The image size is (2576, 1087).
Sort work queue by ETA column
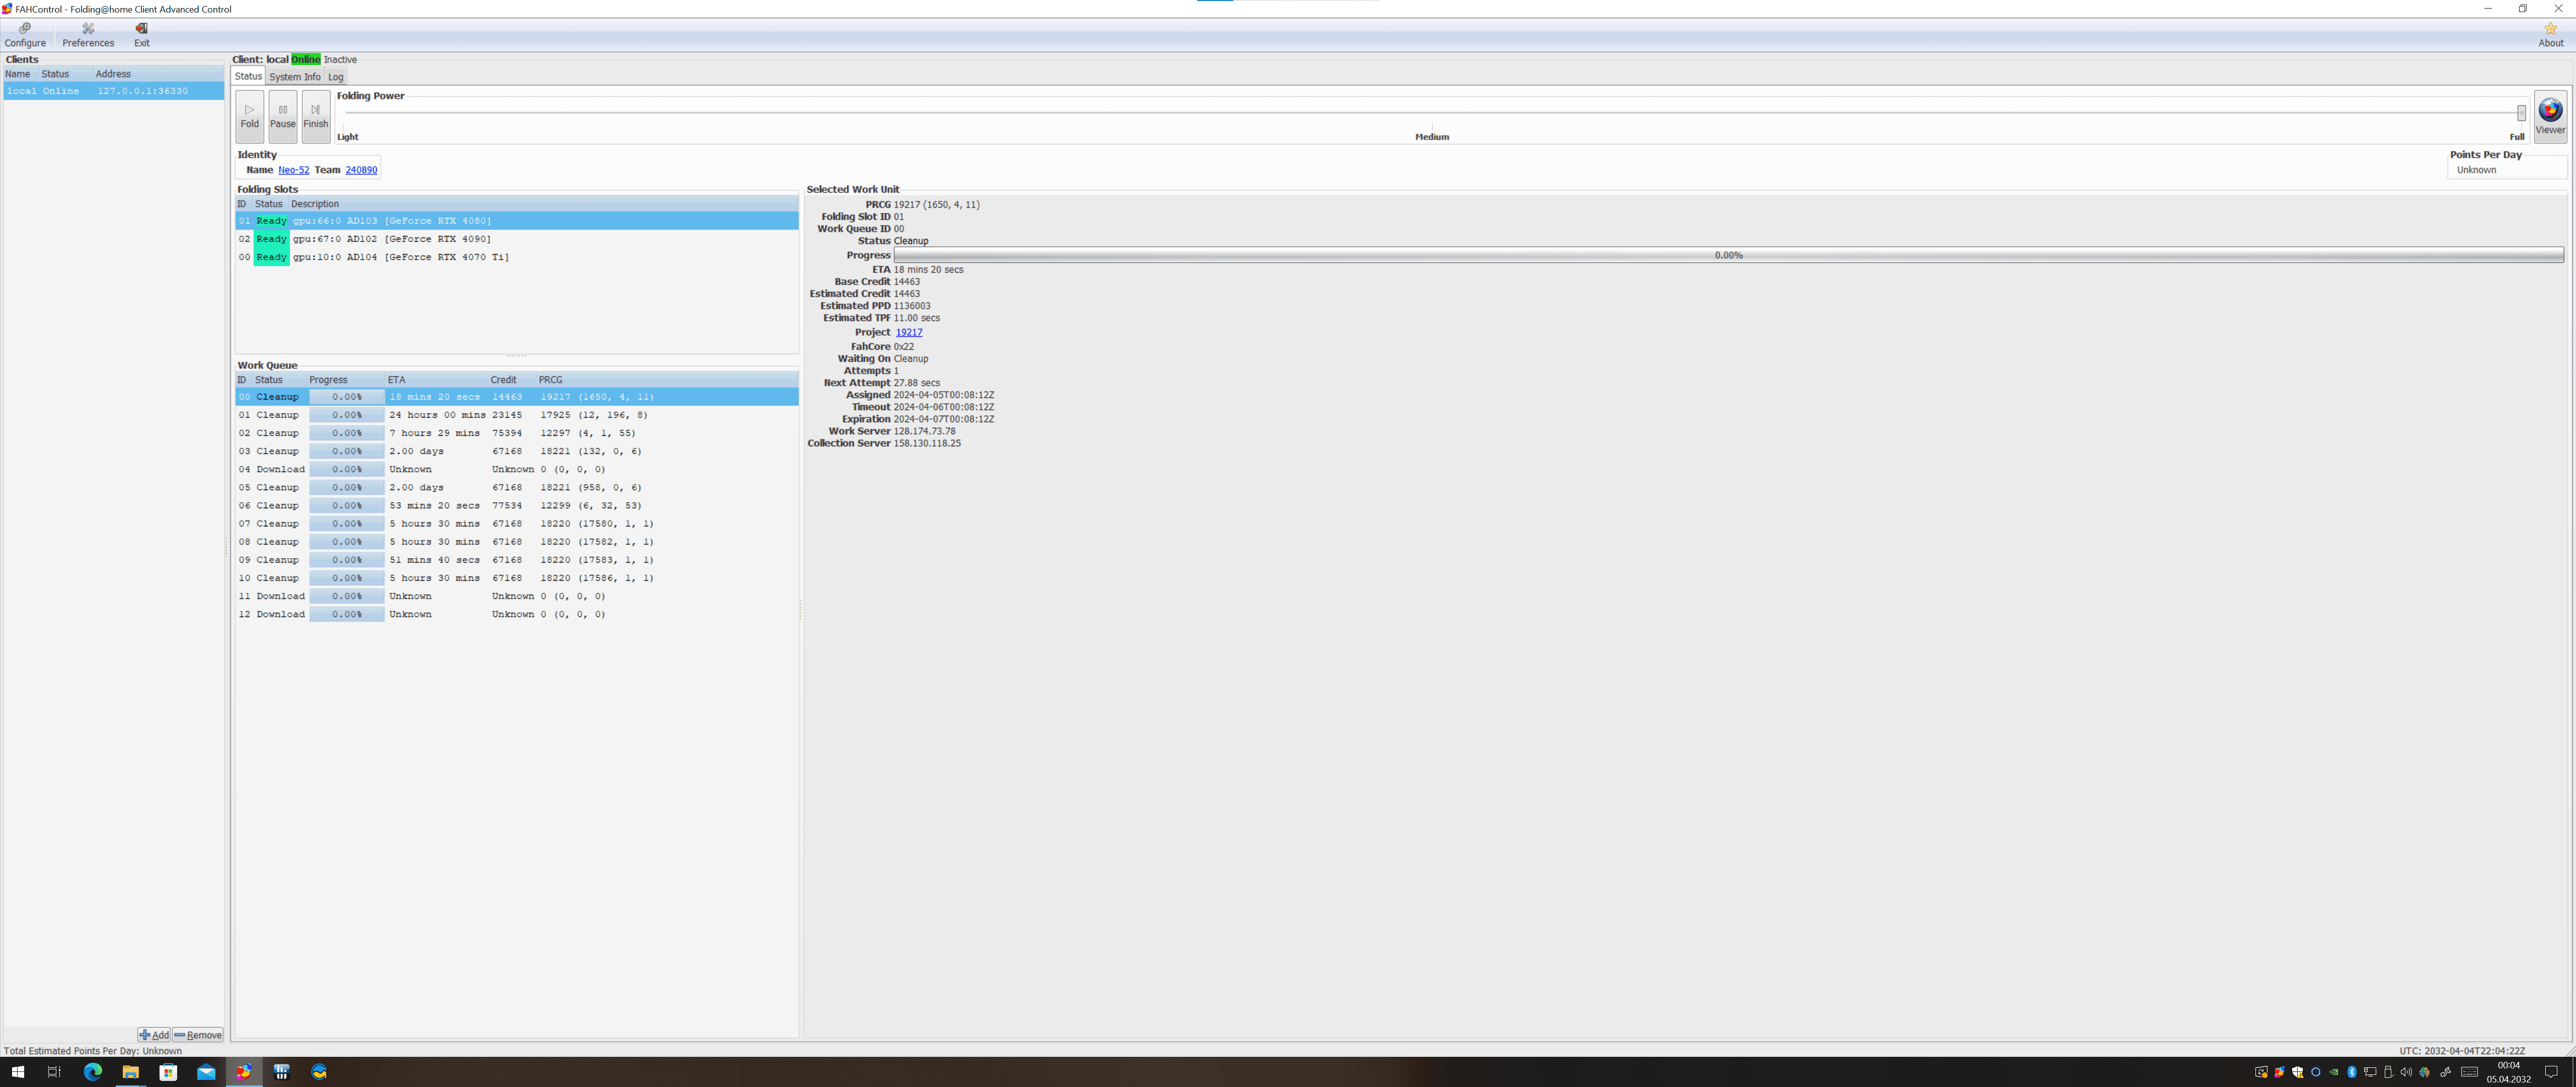click(x=436, y=380)
